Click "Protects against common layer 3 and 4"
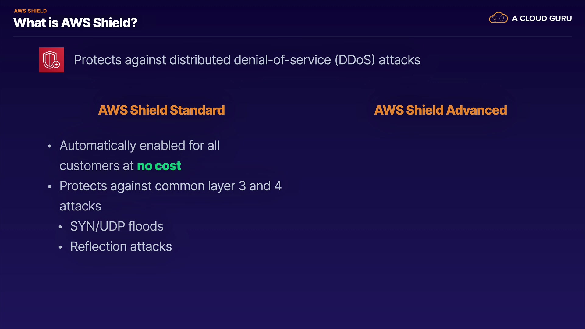Screen dimensions: 585x329 tap(170, 186)
